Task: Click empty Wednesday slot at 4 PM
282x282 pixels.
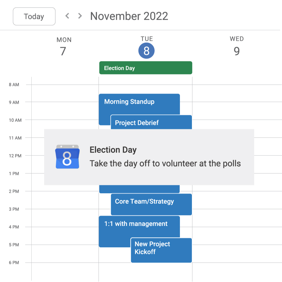Action: pos(237,236)
